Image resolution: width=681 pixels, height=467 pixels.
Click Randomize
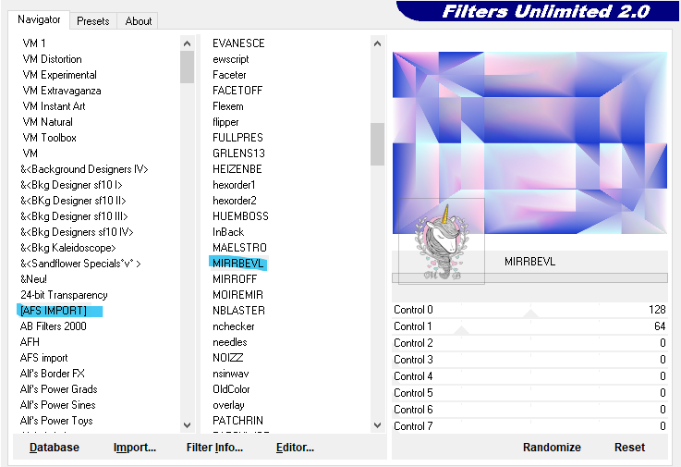552,447
